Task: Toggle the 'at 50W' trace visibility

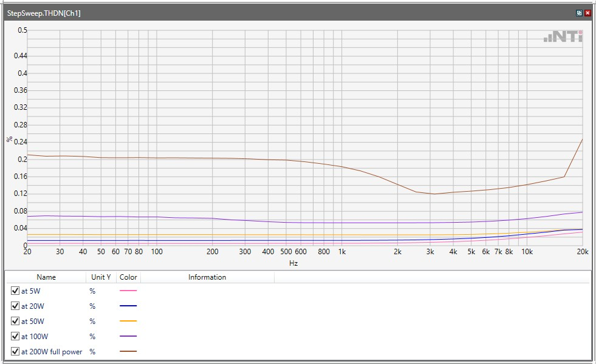Action: (x=15, y=322)
